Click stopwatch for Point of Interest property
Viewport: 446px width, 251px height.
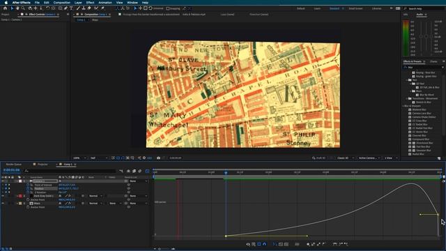coord(28,185)
